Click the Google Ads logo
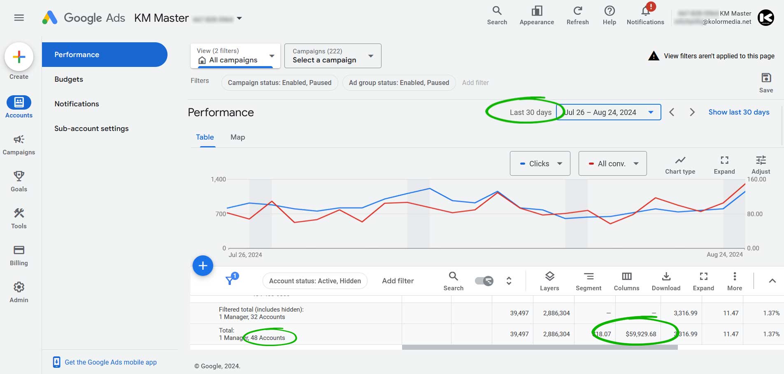The width and height of the screenshot is (784, 374). point(84,18)
